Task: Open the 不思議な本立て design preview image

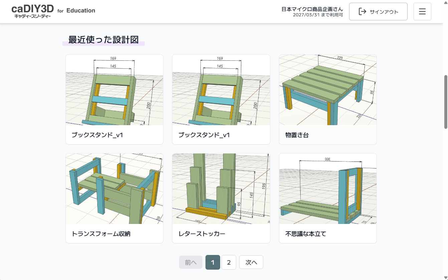Action: pyautogui.click(x=327, y=189)
